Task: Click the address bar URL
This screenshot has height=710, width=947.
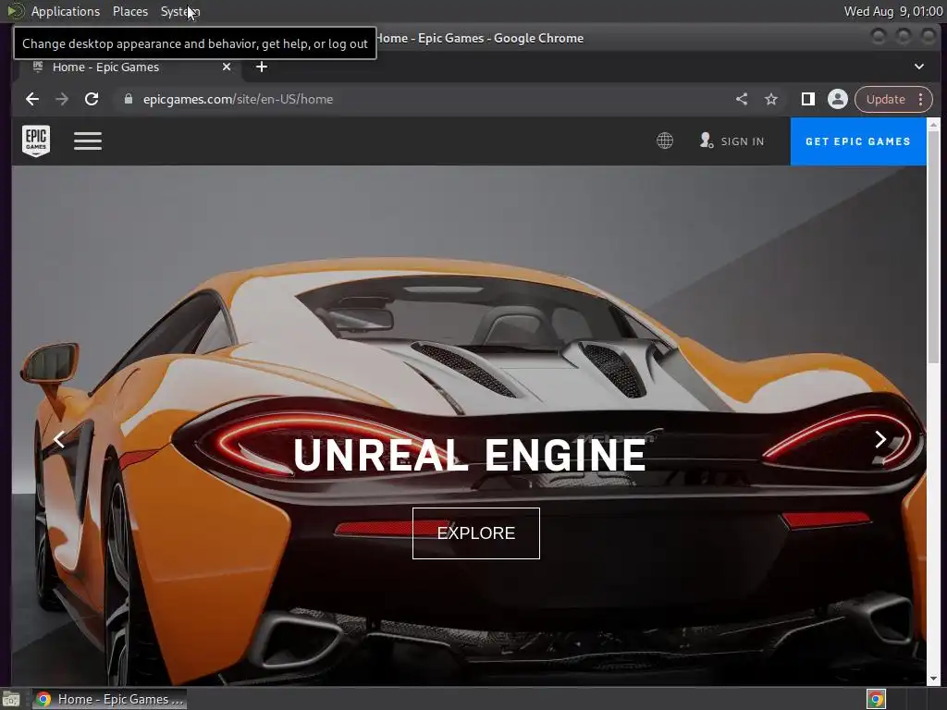Action: click(x=238, y=99)
